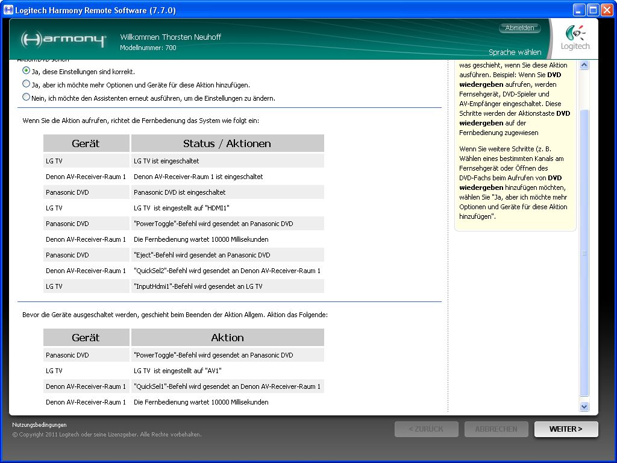The height and width of the screenshot is (463, 617).
Task: Click the Logitech logo
Action: 575,38
